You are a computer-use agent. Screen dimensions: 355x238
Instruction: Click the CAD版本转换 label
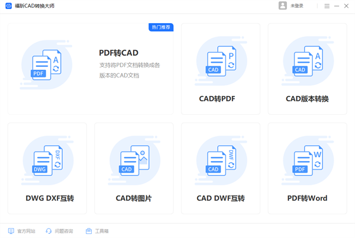(307, 99)
